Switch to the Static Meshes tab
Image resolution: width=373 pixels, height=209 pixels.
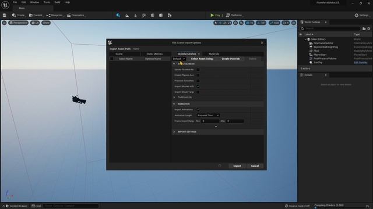[x=154, y=54]
